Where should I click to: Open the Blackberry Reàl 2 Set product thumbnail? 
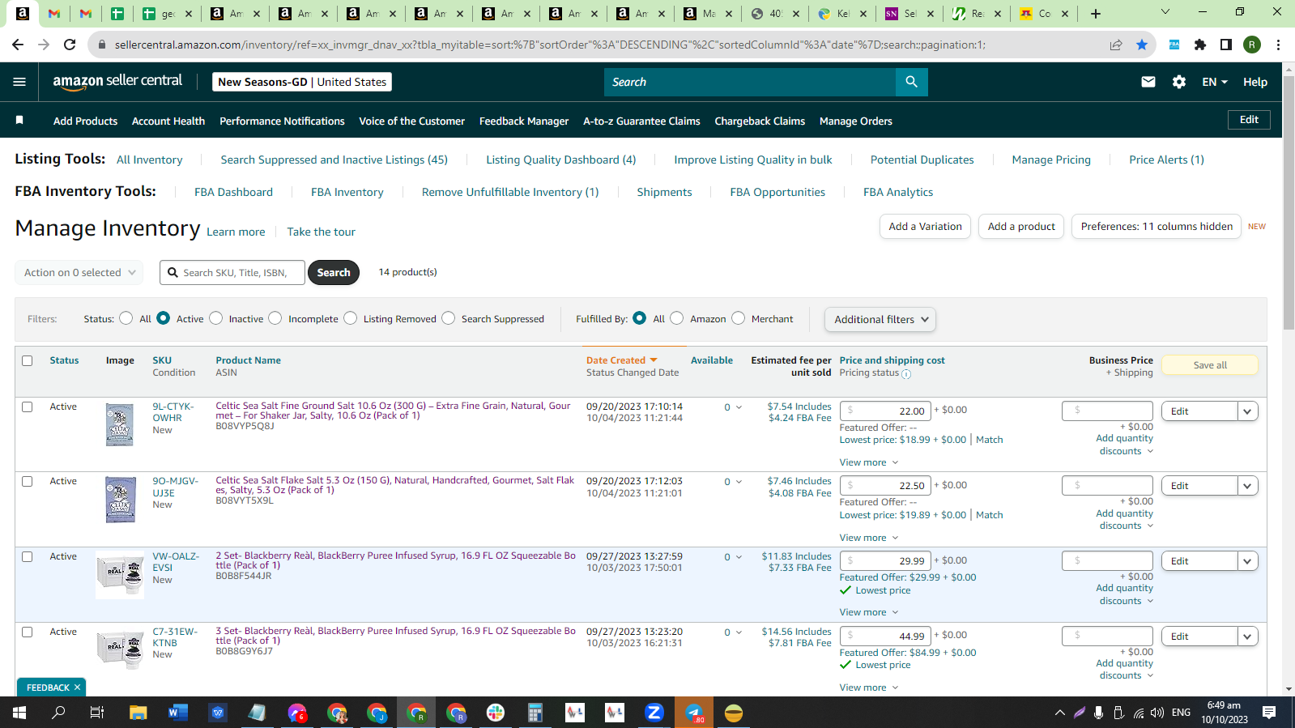[120, 575]
